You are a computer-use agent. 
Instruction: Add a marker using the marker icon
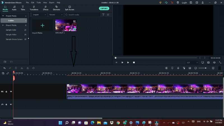pyautogui.click(x=172, y=68)
